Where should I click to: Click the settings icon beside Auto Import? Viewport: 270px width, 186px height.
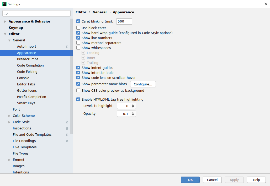(x=67, y=46)
